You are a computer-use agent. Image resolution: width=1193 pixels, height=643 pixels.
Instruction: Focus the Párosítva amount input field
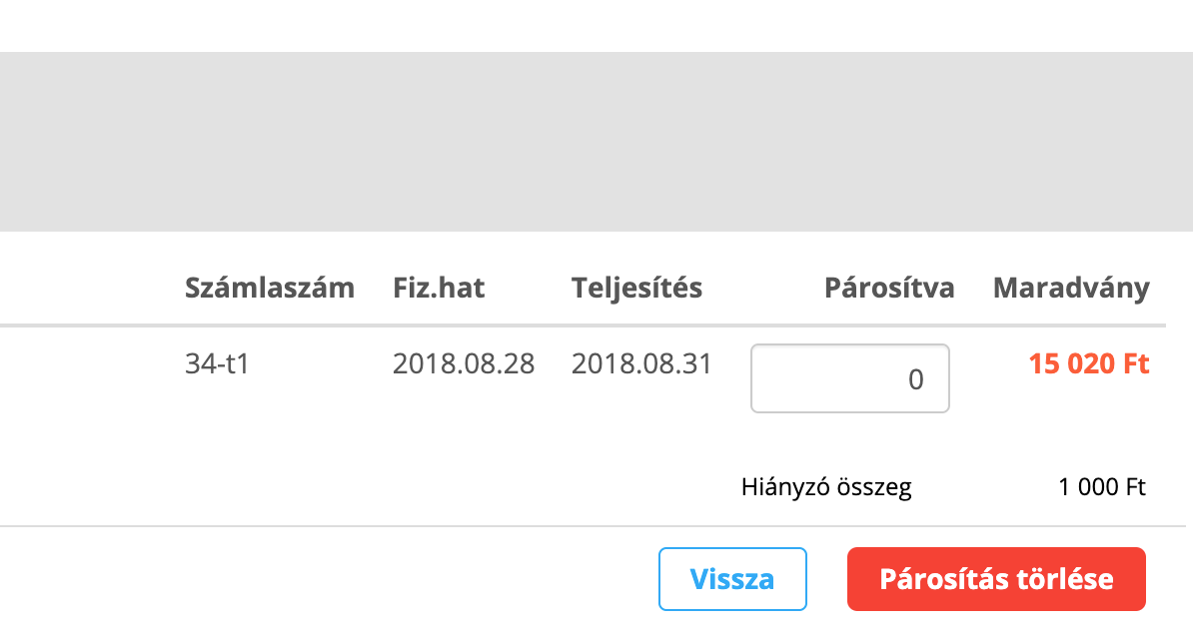(x=849, y=378)
